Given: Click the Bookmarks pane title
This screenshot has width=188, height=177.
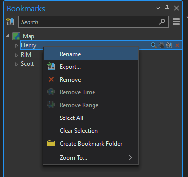Looking at the screenshot, I should (x=26, y=9).
